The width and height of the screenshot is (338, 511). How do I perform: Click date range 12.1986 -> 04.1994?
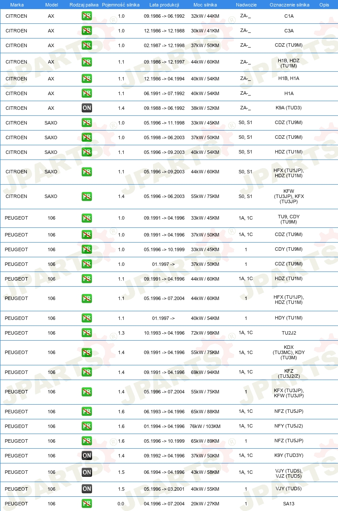click(164, 79)
